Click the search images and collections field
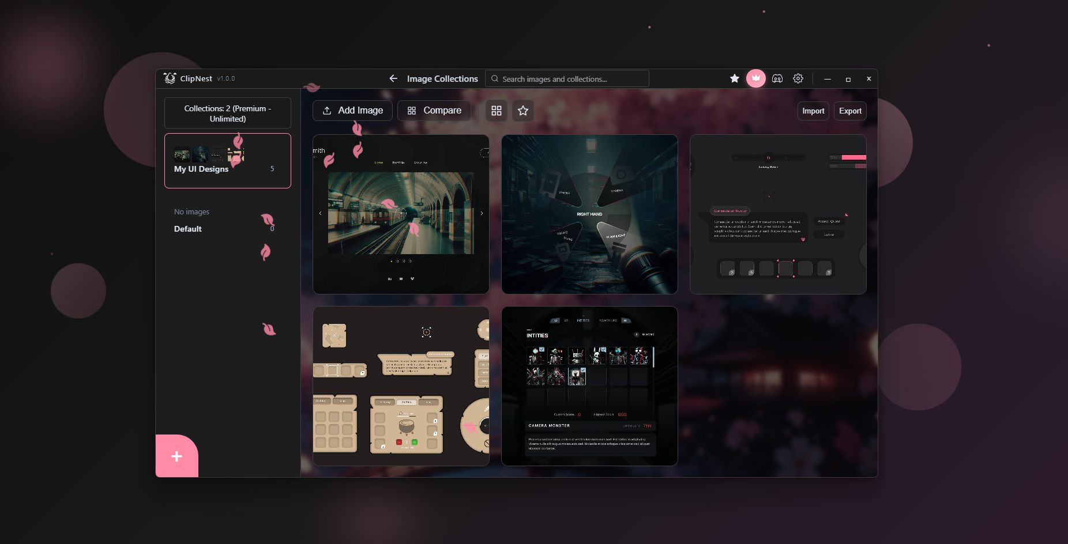Viewport: 1068px width, 544px height. tap(567, 78)
